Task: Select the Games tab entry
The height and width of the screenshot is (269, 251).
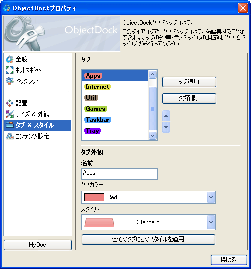Action: tap(115, 109)
